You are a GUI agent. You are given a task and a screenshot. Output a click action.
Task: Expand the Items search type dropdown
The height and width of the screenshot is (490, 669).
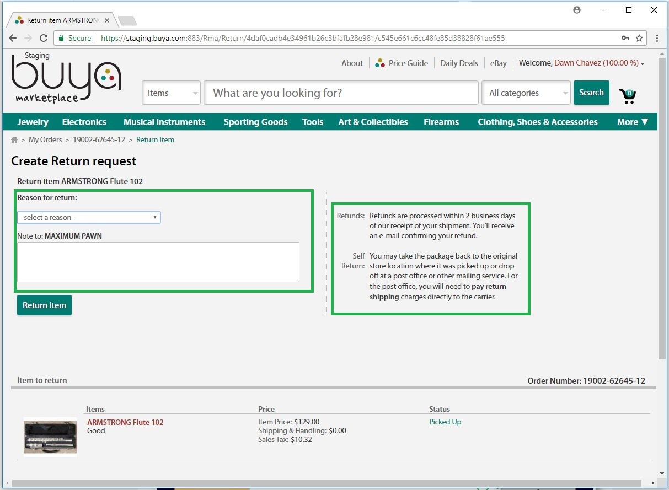click(171, 93)
